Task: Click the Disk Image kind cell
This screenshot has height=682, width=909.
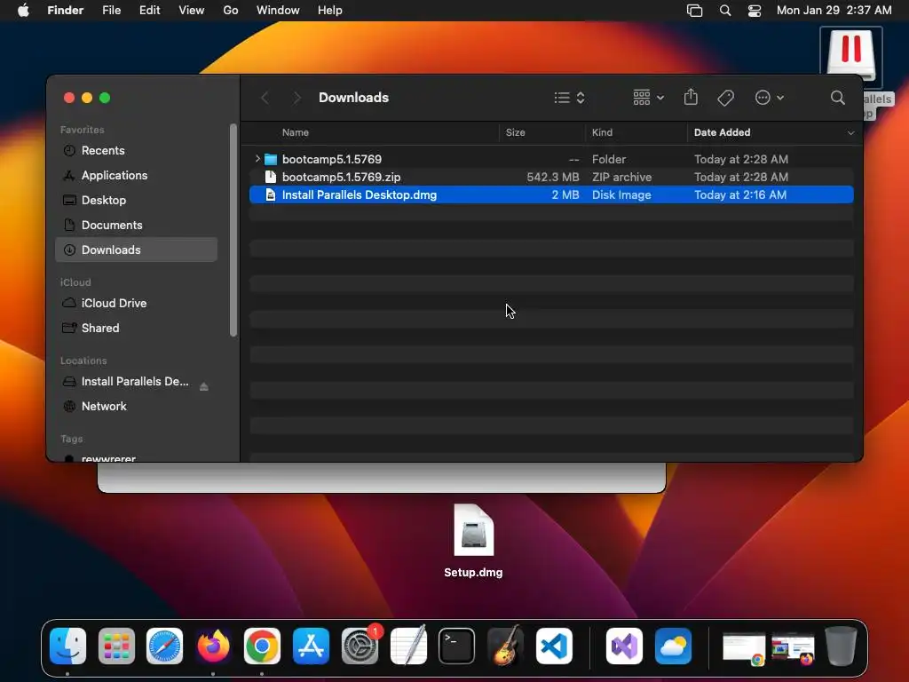Action: pos(621,194)
